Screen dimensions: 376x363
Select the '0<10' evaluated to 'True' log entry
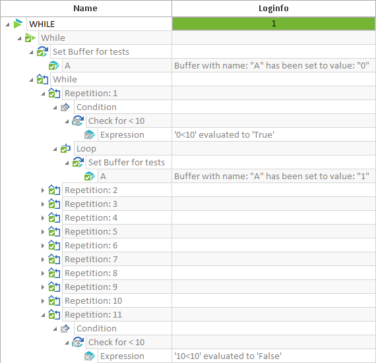pos(224,135)
